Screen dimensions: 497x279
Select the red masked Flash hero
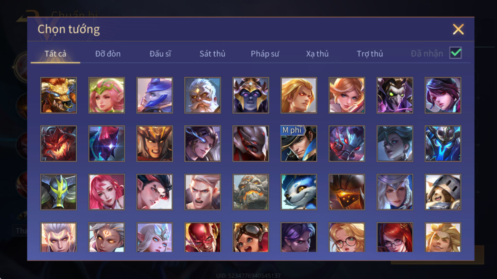202,237
